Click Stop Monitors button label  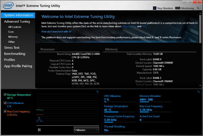(165, 8)
